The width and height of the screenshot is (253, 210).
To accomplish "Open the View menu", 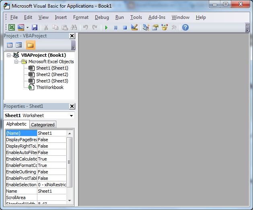I will coord(43,17).
